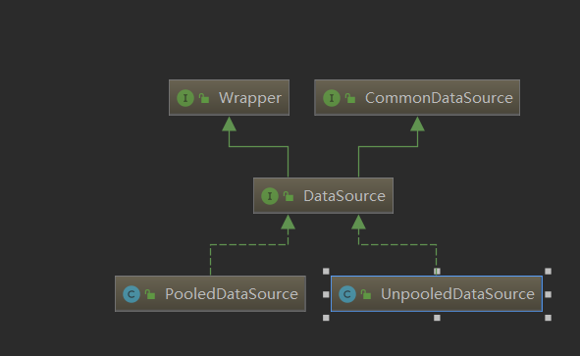Click top-right selection handle of UnpooledDataSource

coord(549,272)
